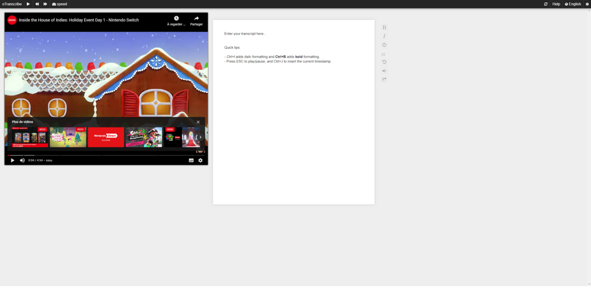The height and width of the screenshot is (290, 591).
Task: Close the 'Plus de vidéos' overlay
Action: [x=198, y=122]
